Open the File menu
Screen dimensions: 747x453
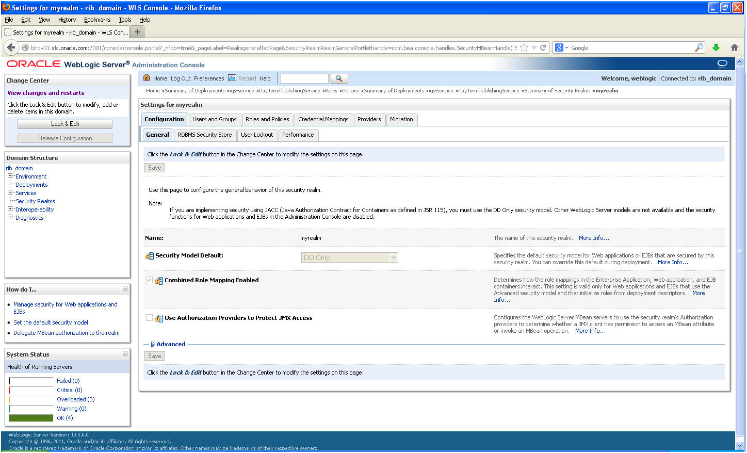[x=9, y=20]
